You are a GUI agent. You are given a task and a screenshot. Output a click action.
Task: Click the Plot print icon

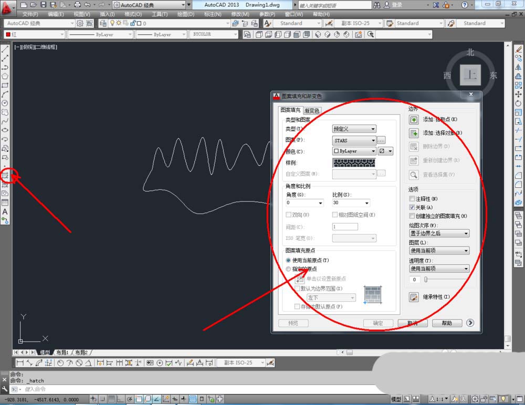tap(77, 5)
